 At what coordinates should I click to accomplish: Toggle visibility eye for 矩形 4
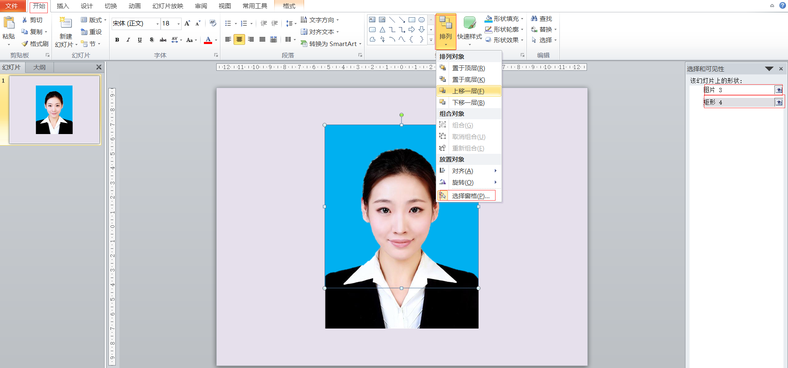point(779,102)
